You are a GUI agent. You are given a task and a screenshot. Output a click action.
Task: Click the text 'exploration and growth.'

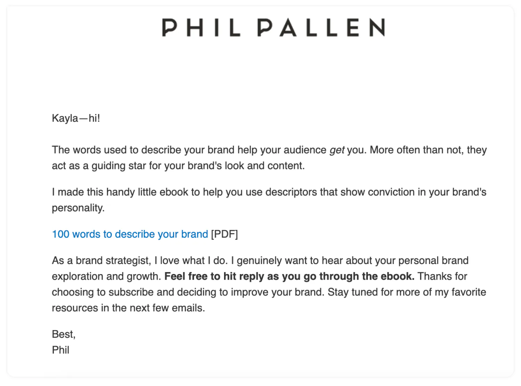[106, 277]
